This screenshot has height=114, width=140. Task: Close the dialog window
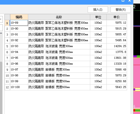pyautogui.click(x=130, y=1)
